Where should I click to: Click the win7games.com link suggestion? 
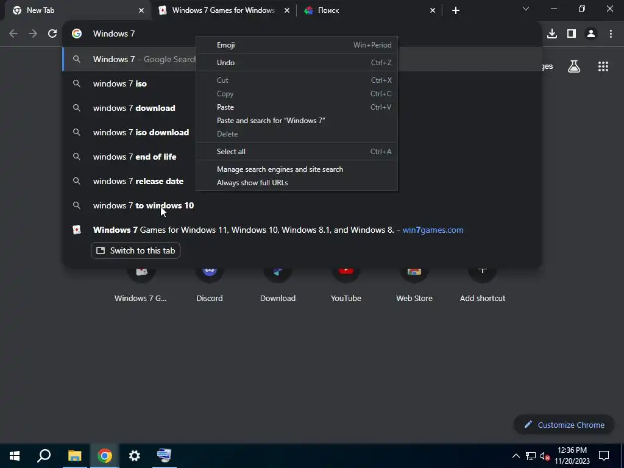click(x=433, y=230)
